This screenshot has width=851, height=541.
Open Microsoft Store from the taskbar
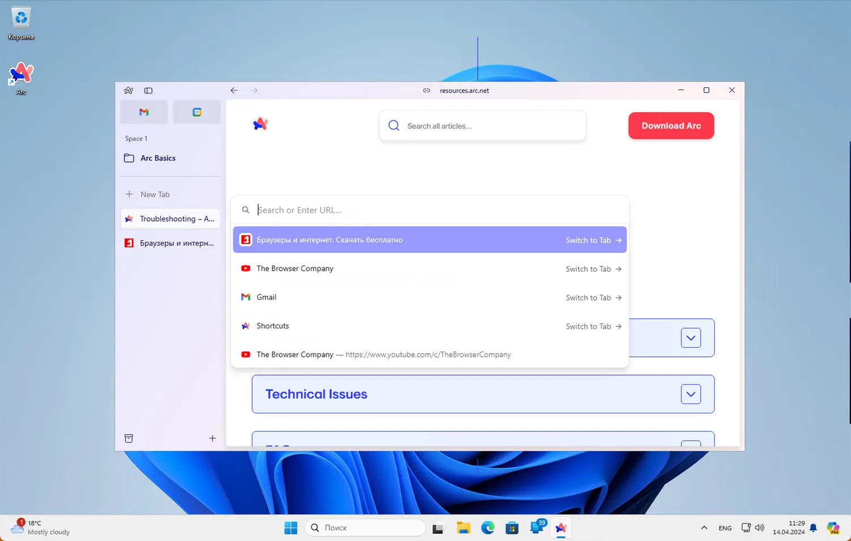tap(512, 528)
